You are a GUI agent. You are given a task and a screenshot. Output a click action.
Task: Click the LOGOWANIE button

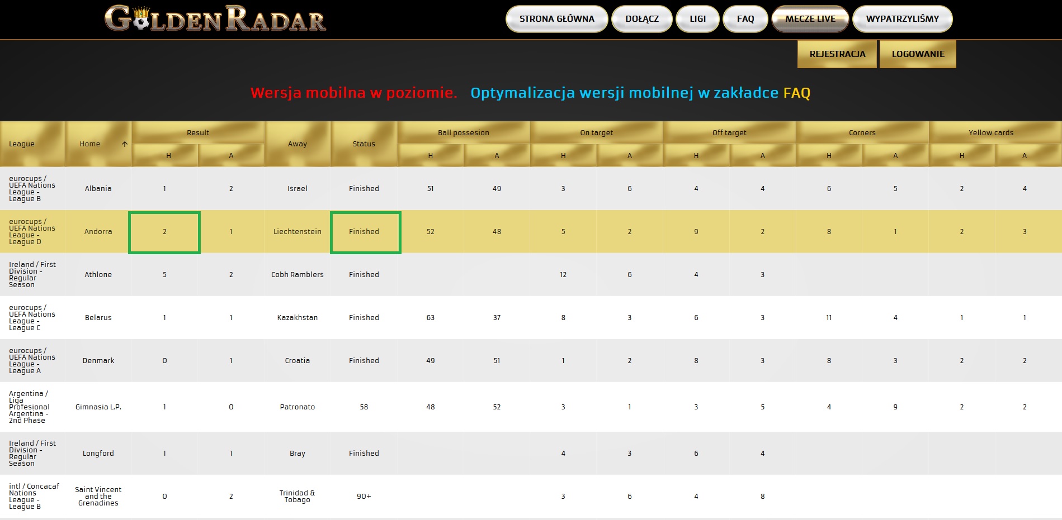(x=918, y=54)
